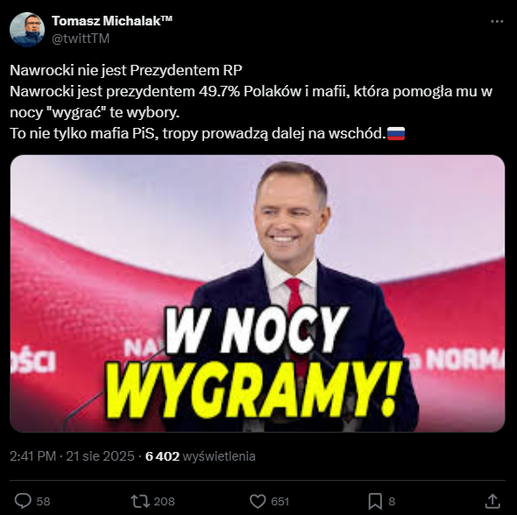The height and width of the screenshot is (515, 517).
Task: Open the 2:41 PM timestamp
Action: coord(32,456)
